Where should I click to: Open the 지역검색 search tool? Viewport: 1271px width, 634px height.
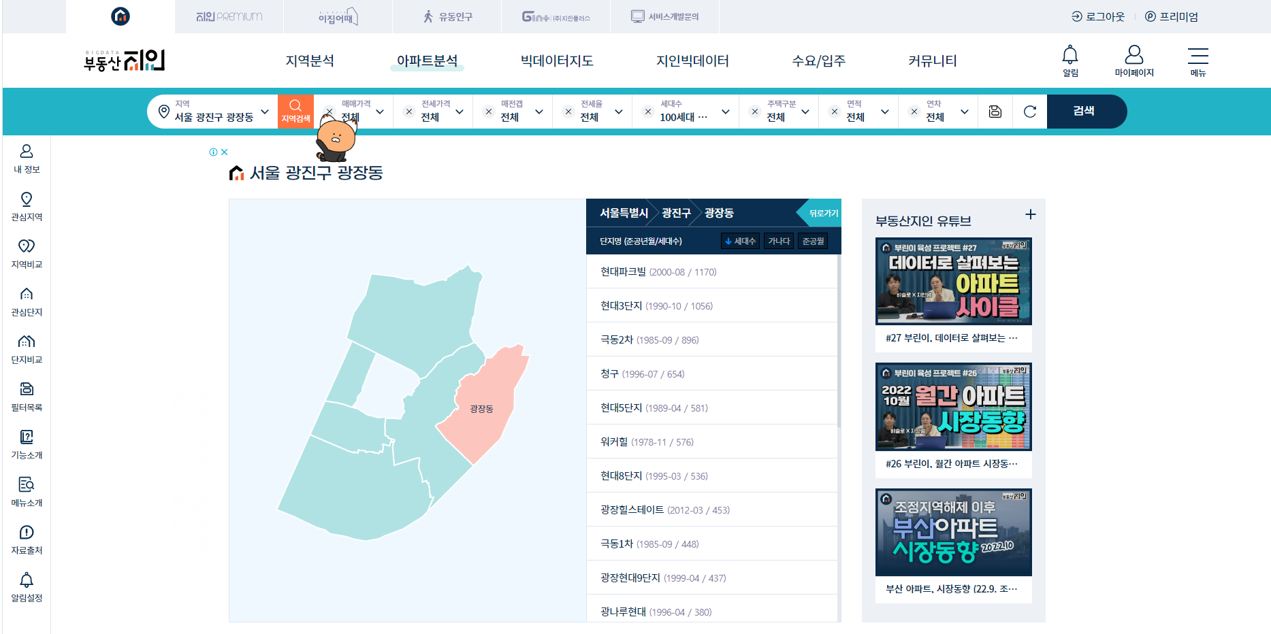click(x=295, y=111)
